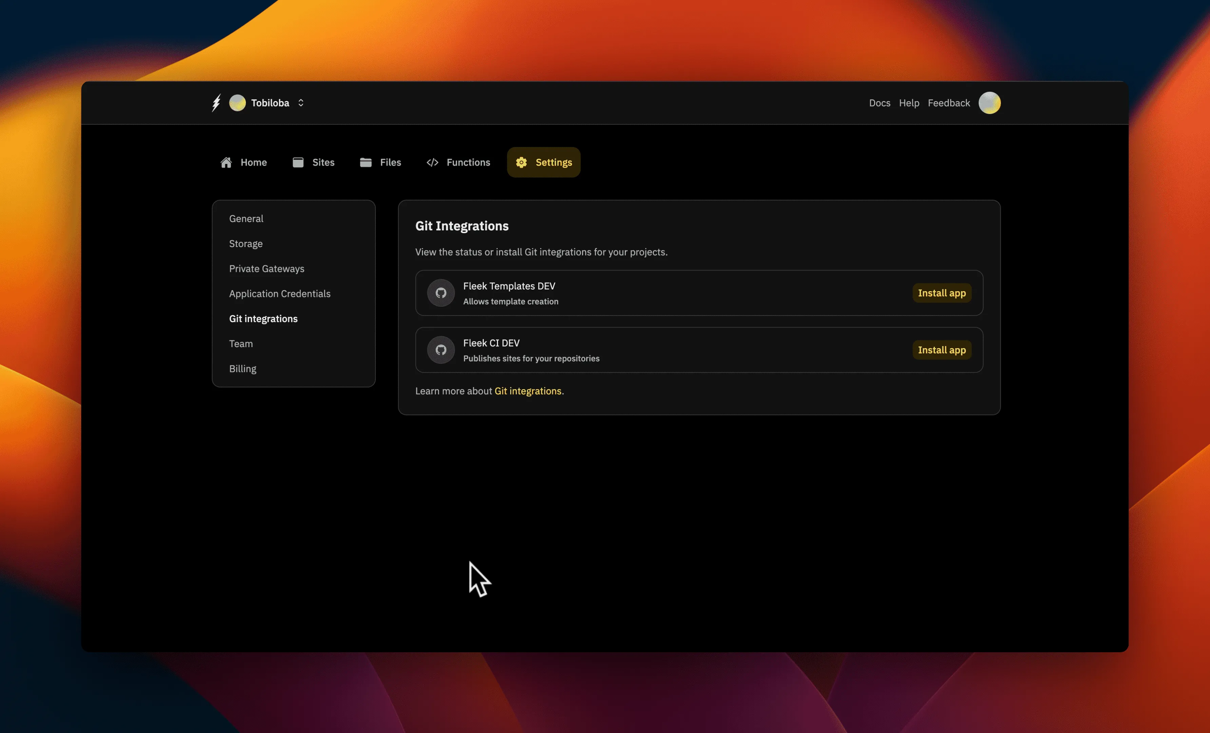Go to the Home tab
Image resolution: width=1210 pixels, height=733 pixels.
point(244,162)
